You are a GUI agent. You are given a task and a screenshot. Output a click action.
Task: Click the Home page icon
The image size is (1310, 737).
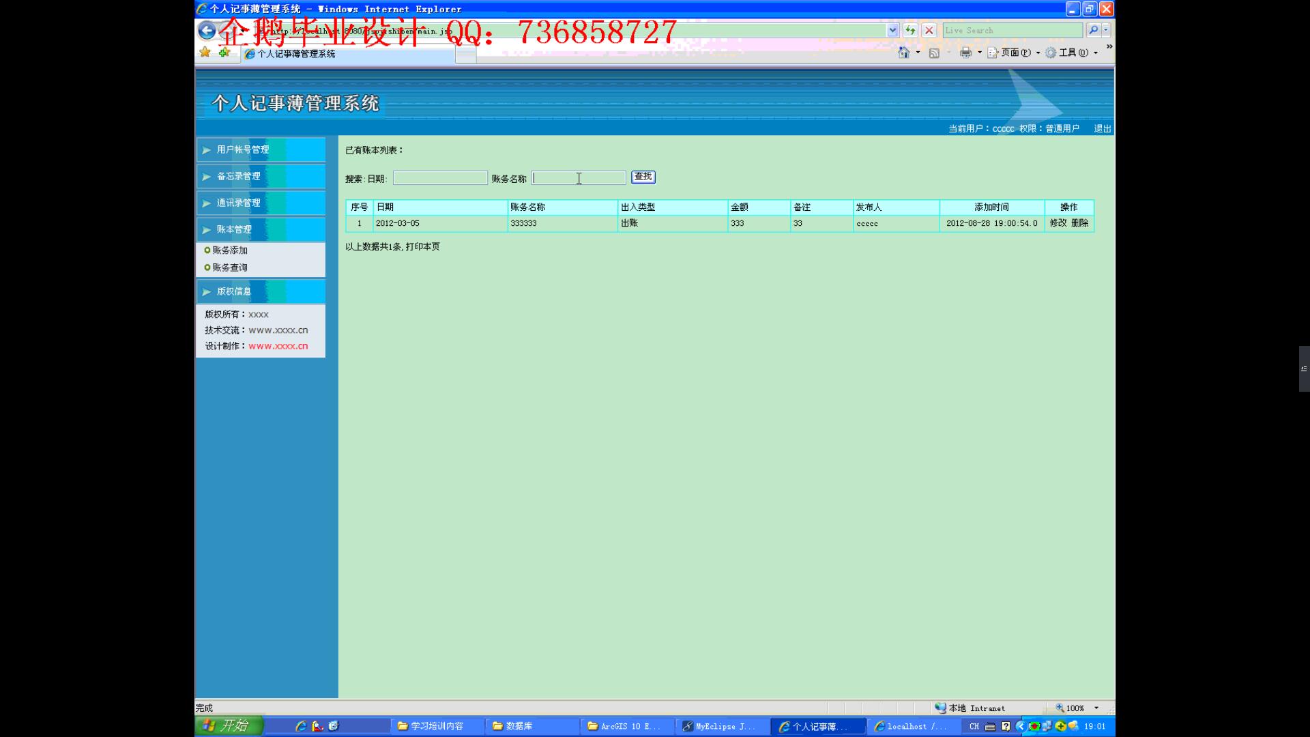click(x=904, y=53)
